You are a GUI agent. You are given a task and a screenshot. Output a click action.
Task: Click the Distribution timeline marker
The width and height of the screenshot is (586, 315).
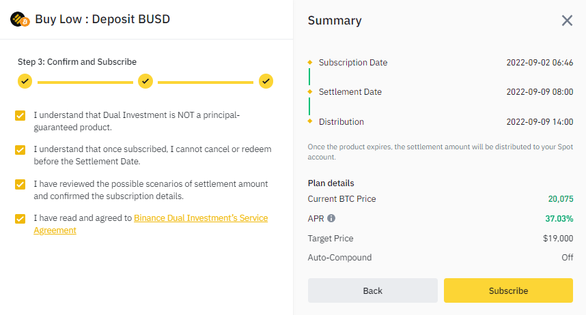click(310, 121)
